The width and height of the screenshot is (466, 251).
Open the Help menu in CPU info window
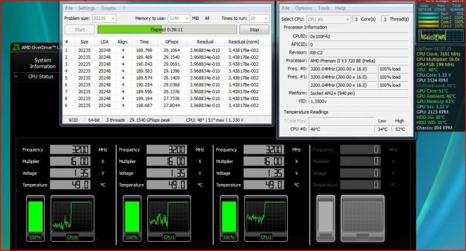point(340,8)
